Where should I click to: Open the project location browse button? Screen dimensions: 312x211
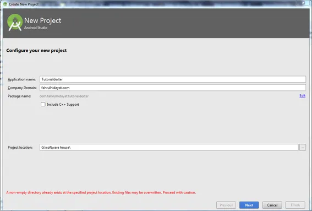[303, 148]
